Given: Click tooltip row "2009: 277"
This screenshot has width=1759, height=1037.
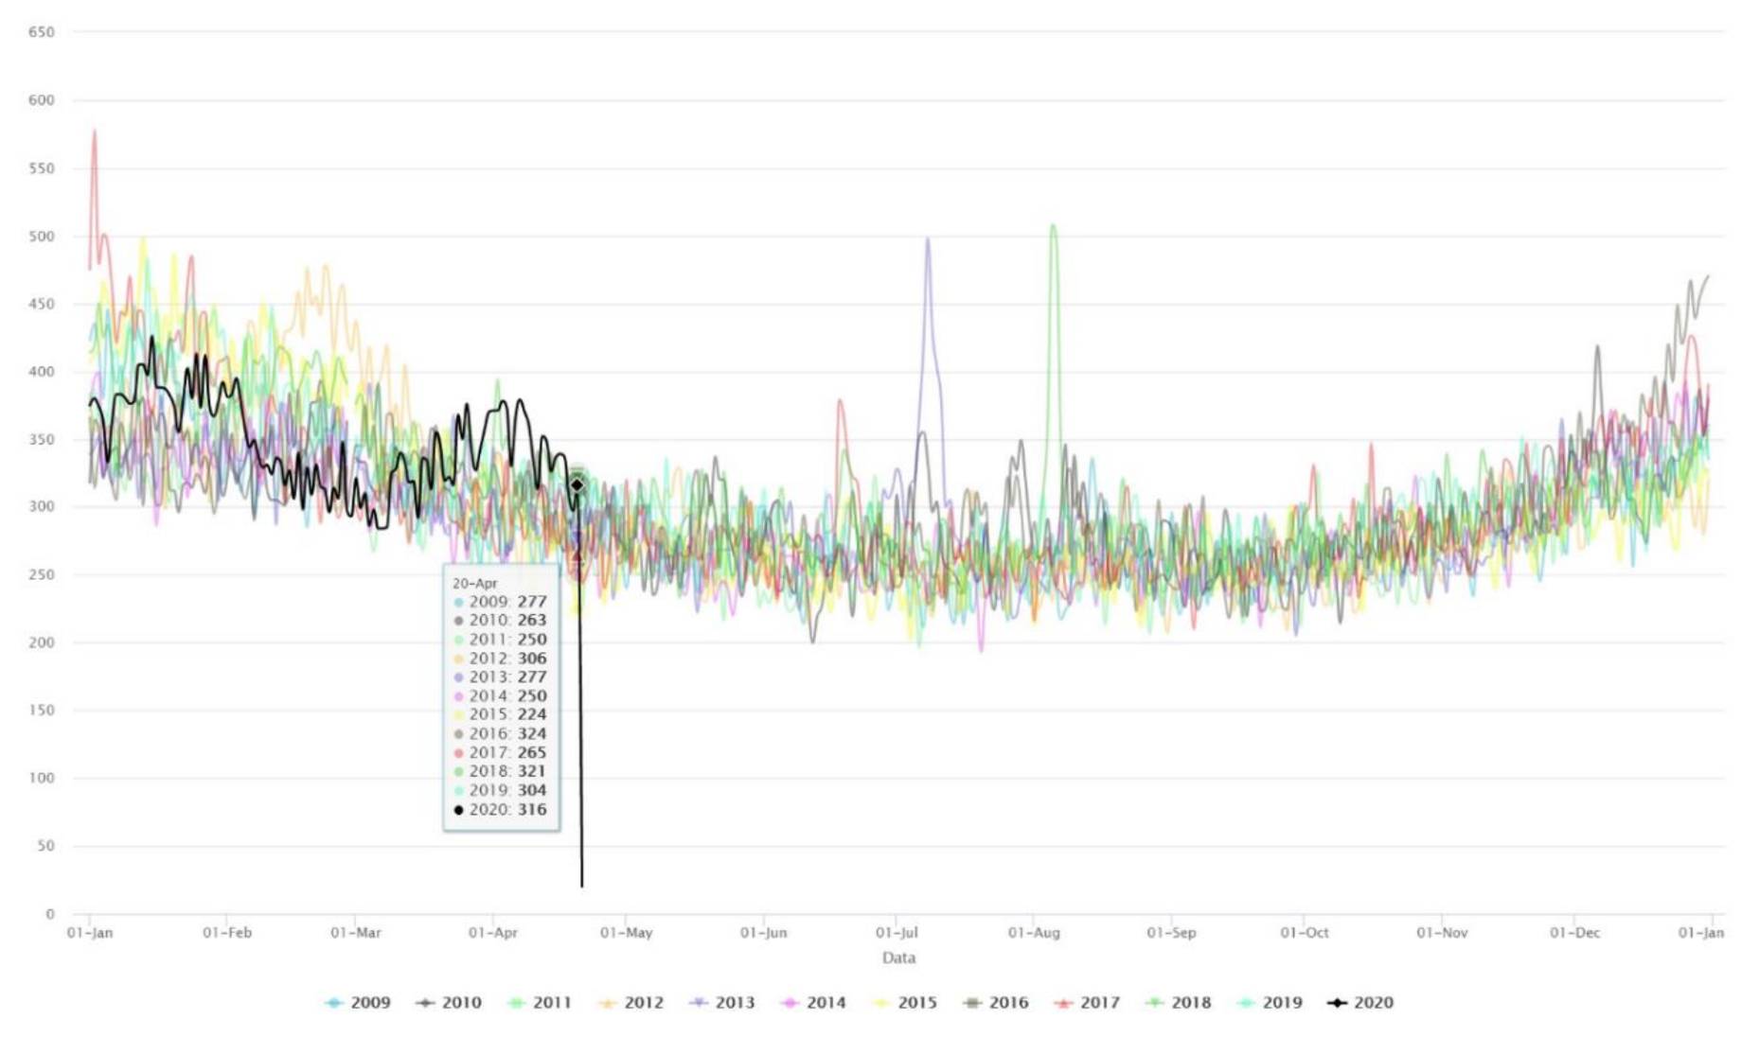Looking at the screenshot, I should (x=500, y=602).
